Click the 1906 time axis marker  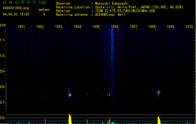pos(115,27)
